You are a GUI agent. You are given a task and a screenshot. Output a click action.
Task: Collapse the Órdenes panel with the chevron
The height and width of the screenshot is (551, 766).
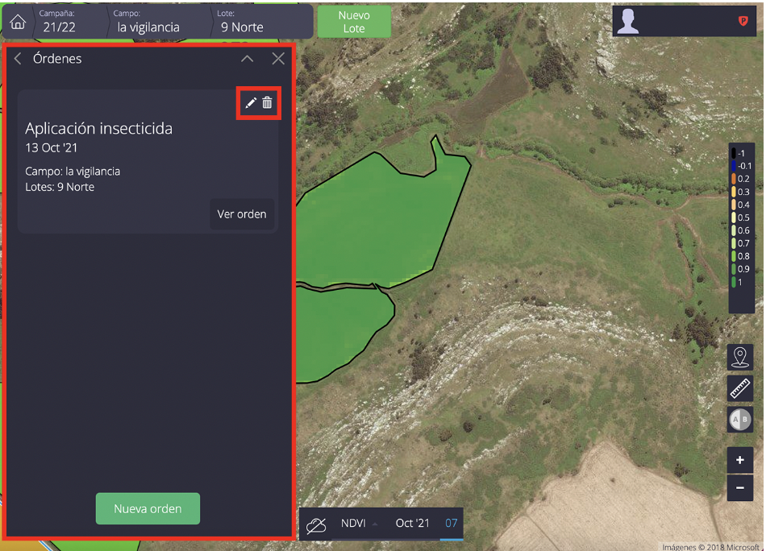[x=248, y=59]
